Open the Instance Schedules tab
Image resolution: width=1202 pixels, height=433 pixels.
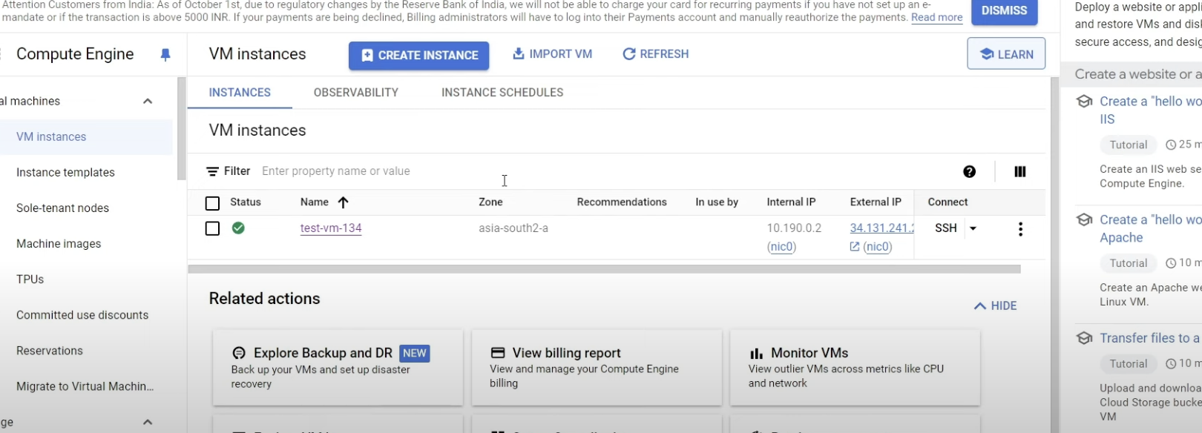(x=502, y=93)
